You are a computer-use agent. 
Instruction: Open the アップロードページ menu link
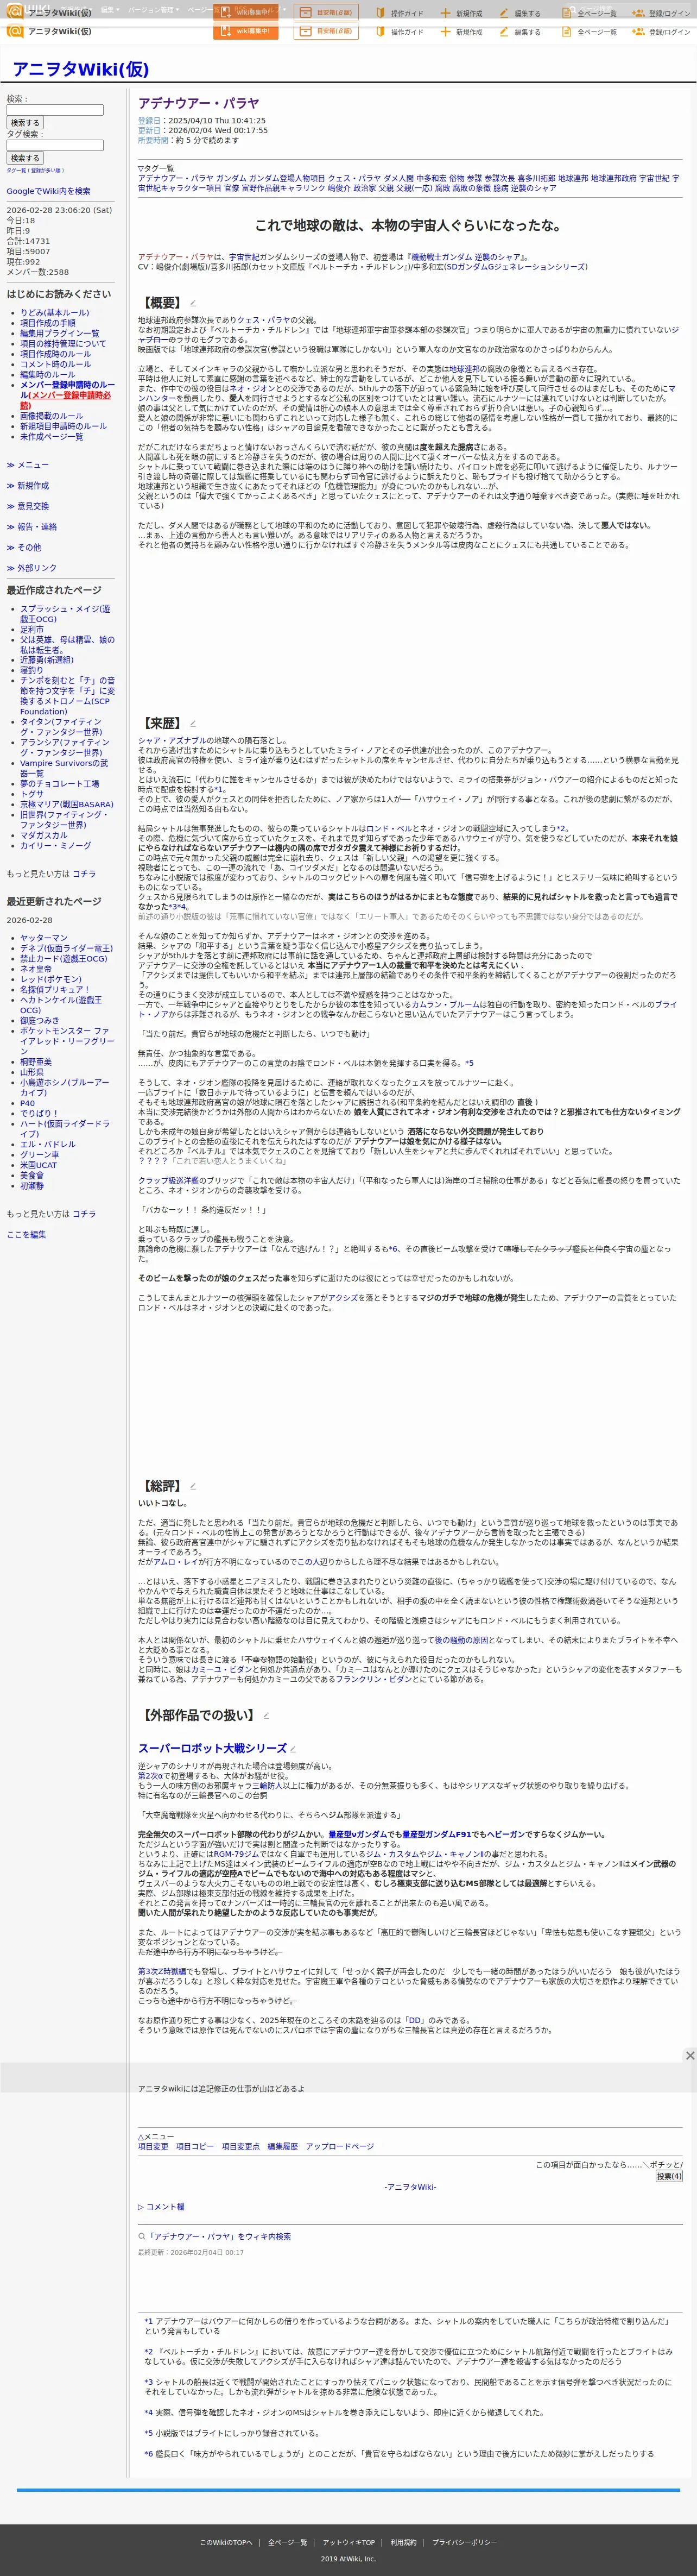pyautogui.click(x=339, y=2146)
